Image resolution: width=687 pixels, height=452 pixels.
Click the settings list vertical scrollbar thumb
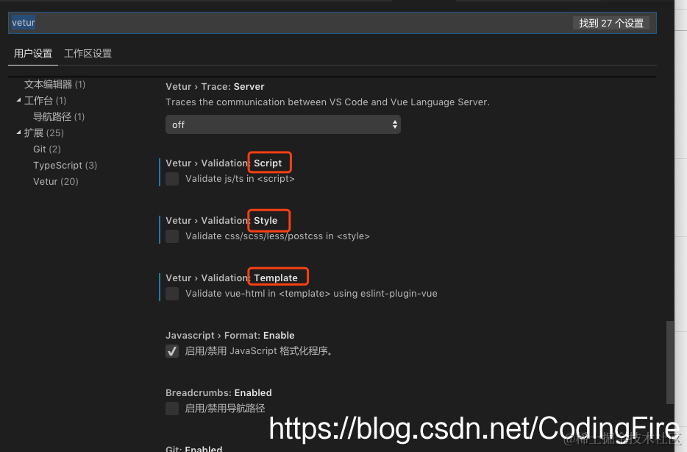click(669, 362)
